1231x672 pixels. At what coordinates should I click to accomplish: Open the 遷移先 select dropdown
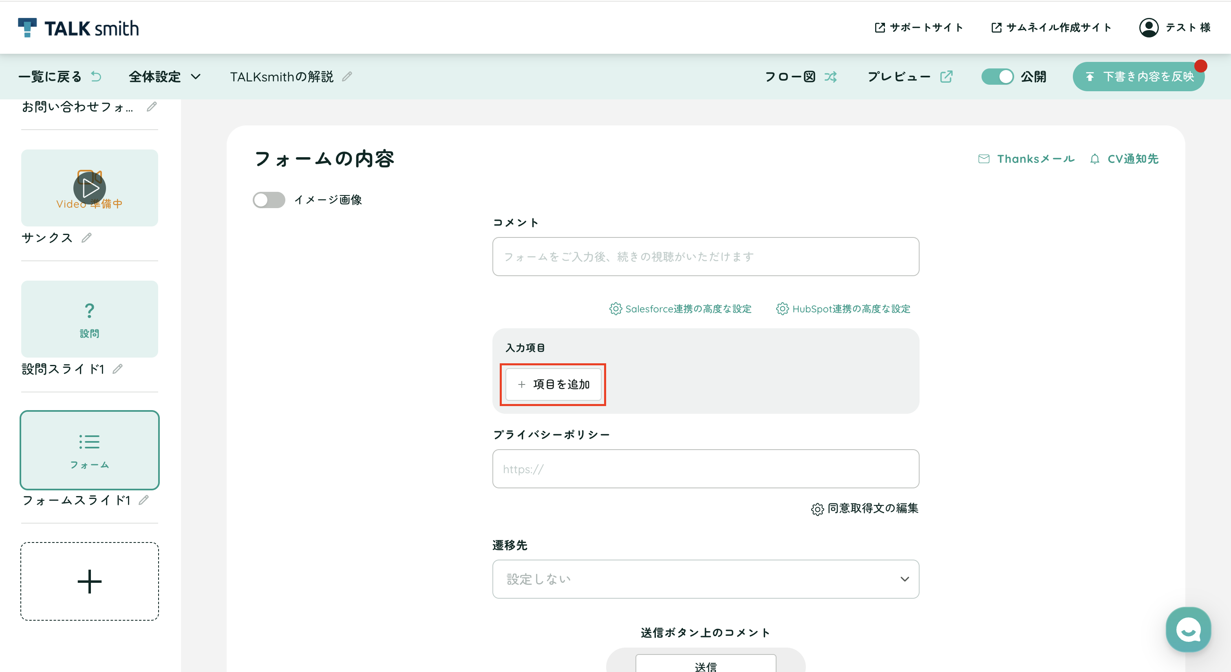pos(705,579)
